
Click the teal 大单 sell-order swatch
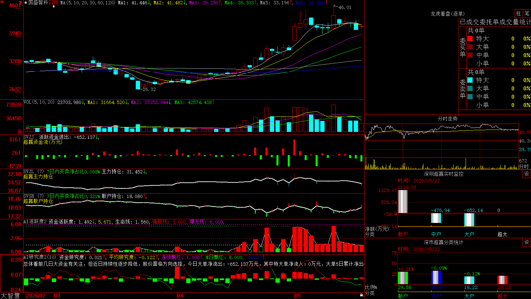tap(470, 88)
